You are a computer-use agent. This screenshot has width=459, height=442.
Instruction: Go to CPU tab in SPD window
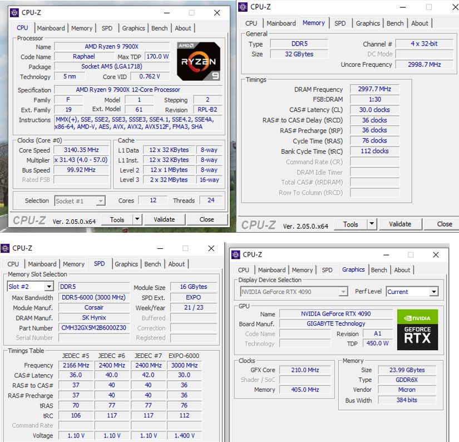13,264
